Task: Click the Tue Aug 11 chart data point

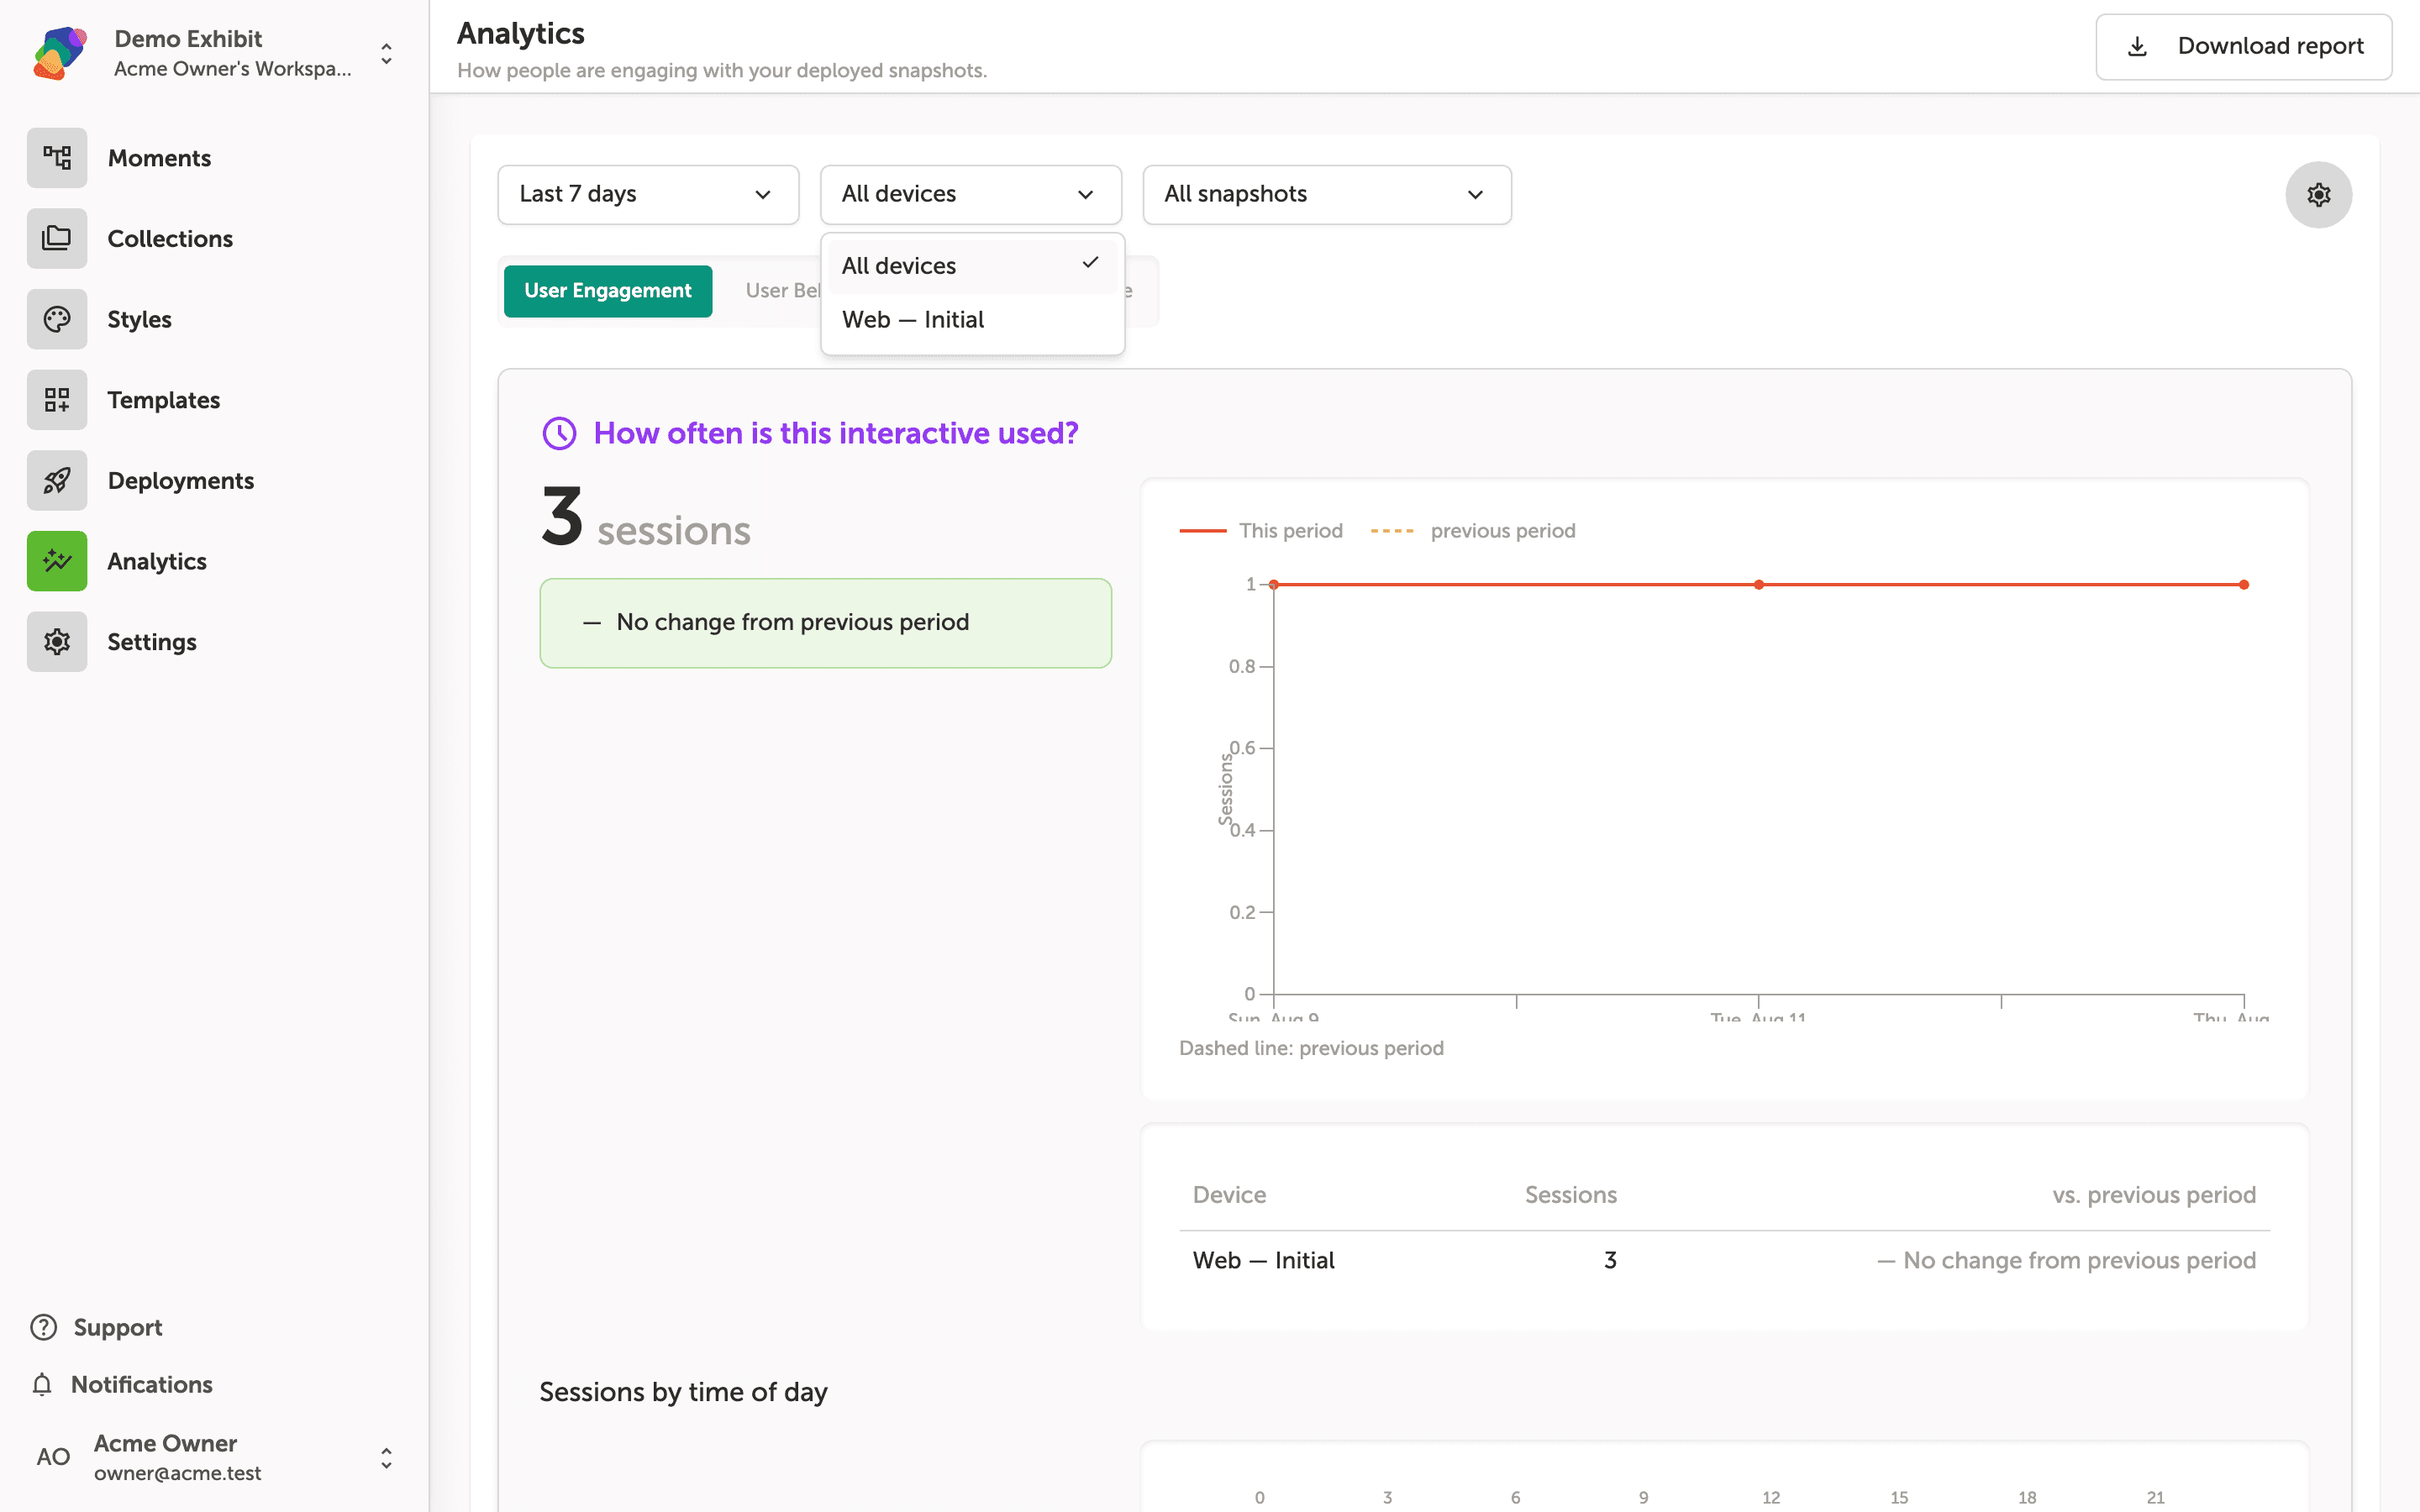Action: coord(1758,584)
